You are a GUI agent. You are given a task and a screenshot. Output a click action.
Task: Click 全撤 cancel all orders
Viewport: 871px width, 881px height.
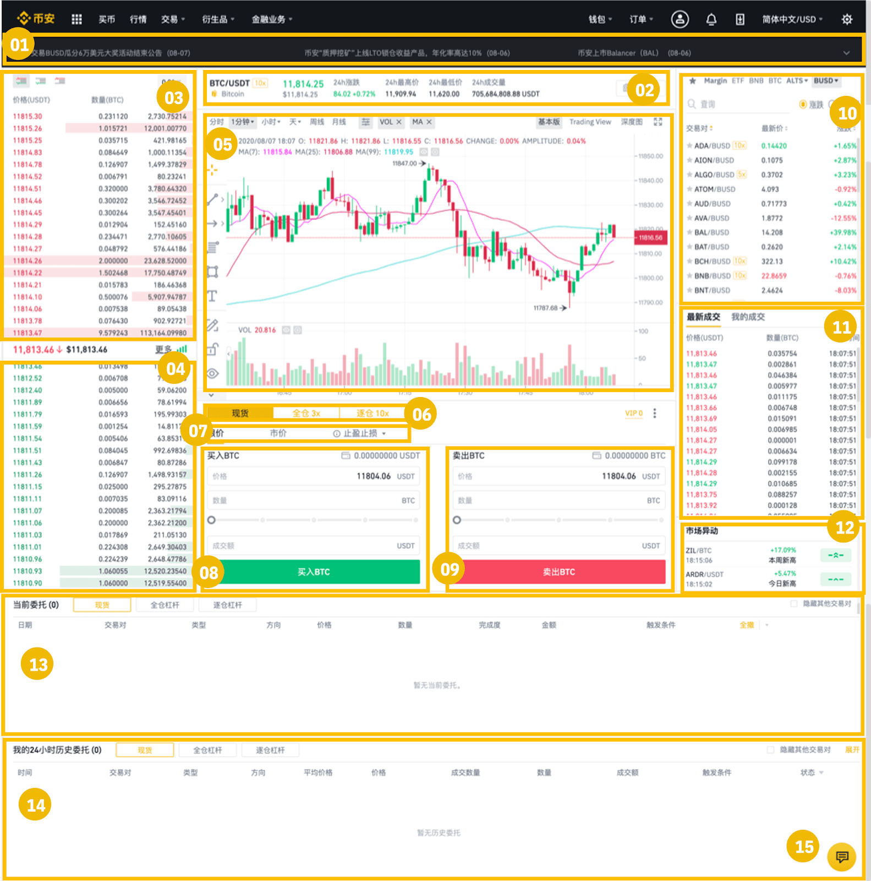pos(747,626)
